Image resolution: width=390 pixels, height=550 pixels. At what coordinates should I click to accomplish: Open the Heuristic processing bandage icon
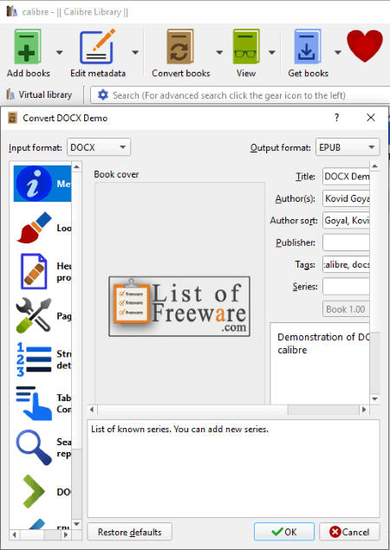coord(34,271)
